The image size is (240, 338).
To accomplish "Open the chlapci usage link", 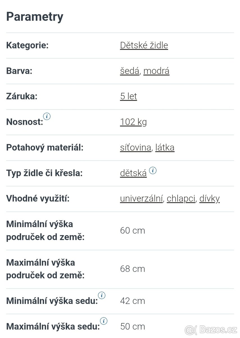I will pyautogui.click(x=181, y=198).
